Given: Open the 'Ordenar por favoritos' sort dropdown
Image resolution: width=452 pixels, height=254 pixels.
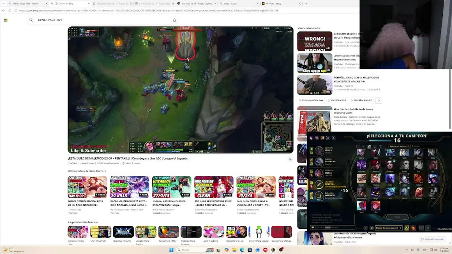Looking at the screenshot, I should [399, 146].
